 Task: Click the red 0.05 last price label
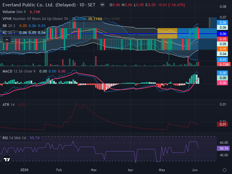coord(222,39)
